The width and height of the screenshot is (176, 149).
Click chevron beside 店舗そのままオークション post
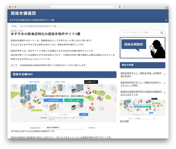point(165,83)
